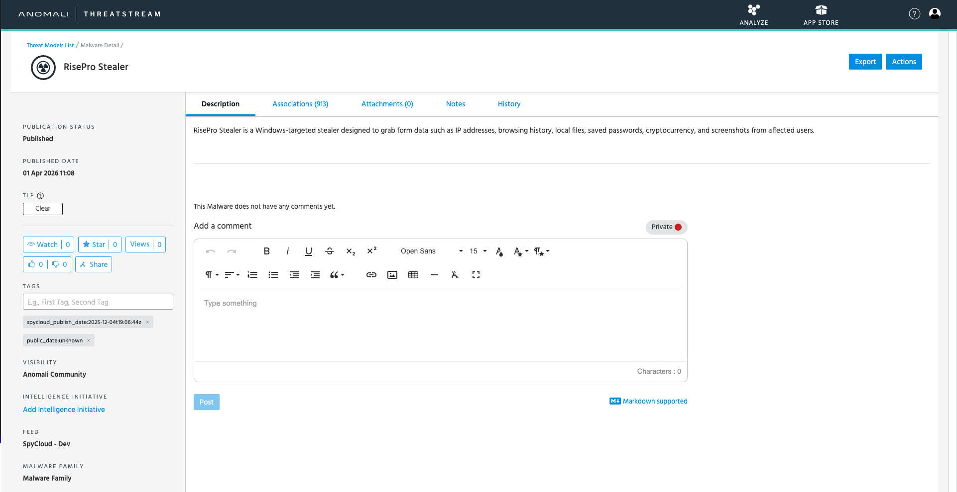Viewport: 957px width, 492px height.
Task: Switch to the Description tab
Action: coord(221,104)
